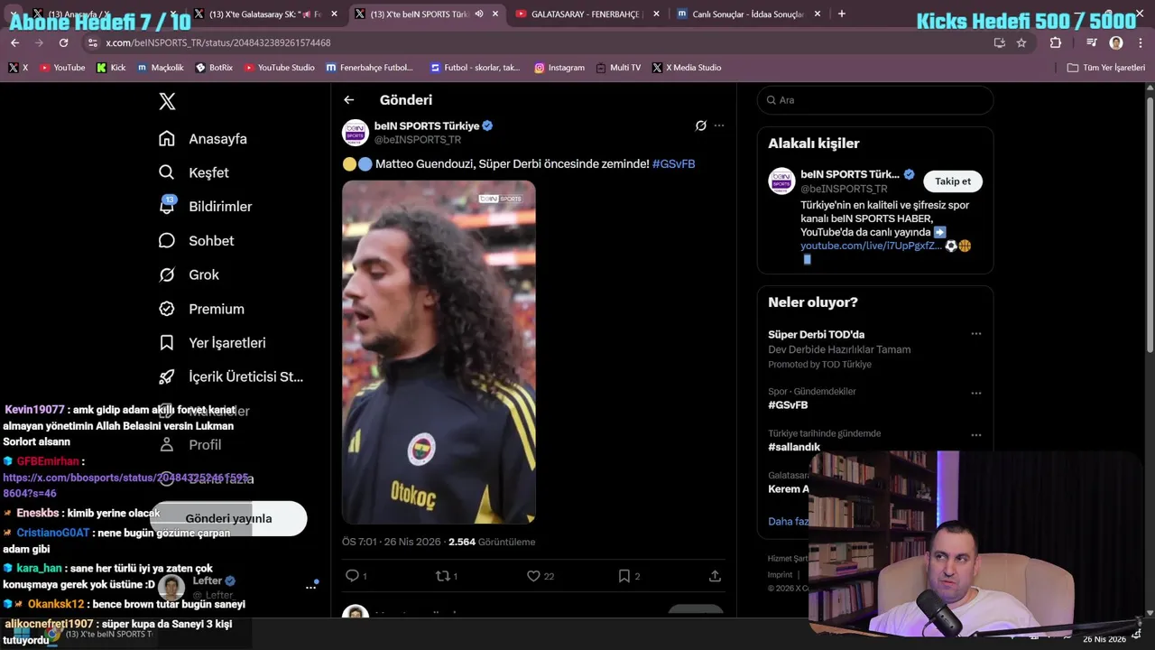Click the browser back button
Screen dimensions: 1155x650
tap(15, 42)
